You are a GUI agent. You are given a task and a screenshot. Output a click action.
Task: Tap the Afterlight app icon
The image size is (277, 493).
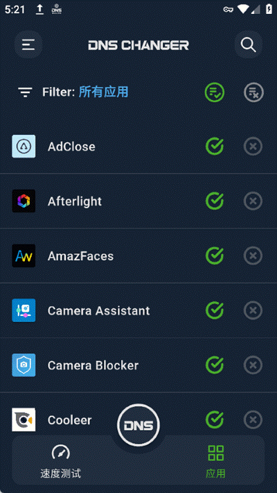click(24, 201)
